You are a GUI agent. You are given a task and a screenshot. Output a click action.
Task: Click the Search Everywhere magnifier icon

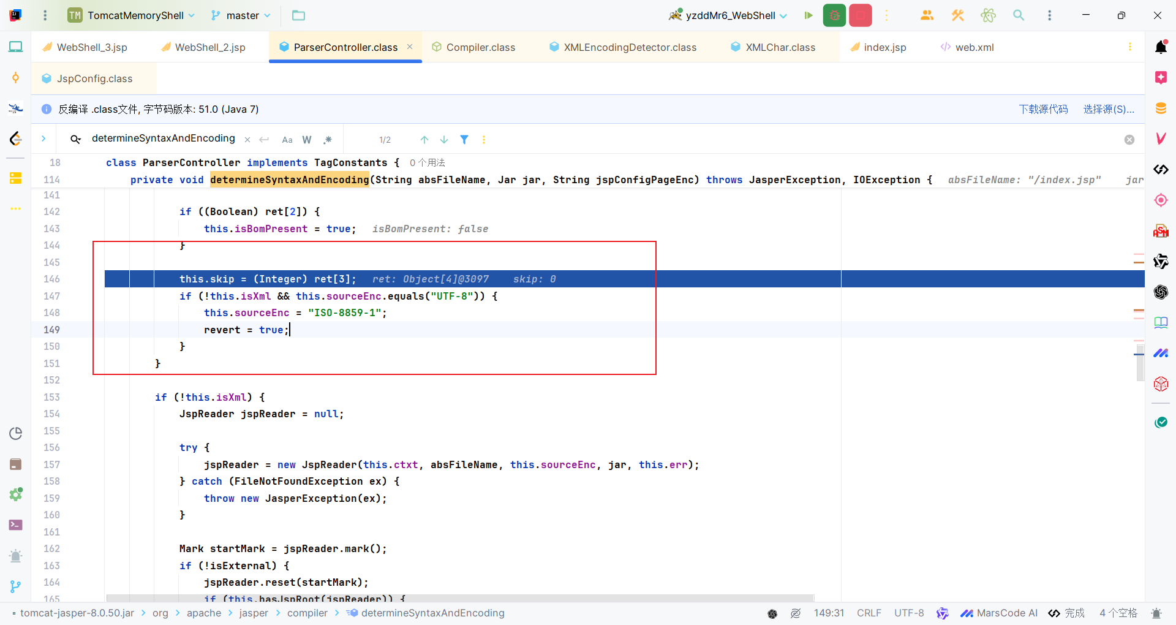click(x=1019, y=15)
